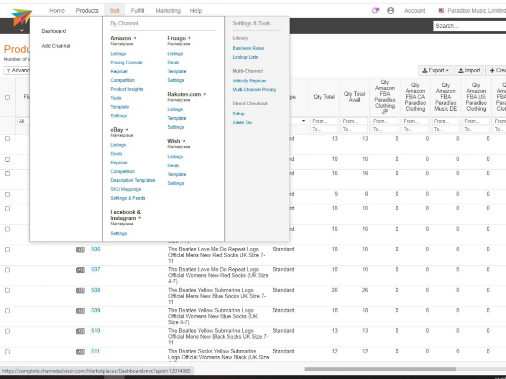Select Add Channel in the Sell menu
This screenshot has height=379, width=506.
coord(56,46)
